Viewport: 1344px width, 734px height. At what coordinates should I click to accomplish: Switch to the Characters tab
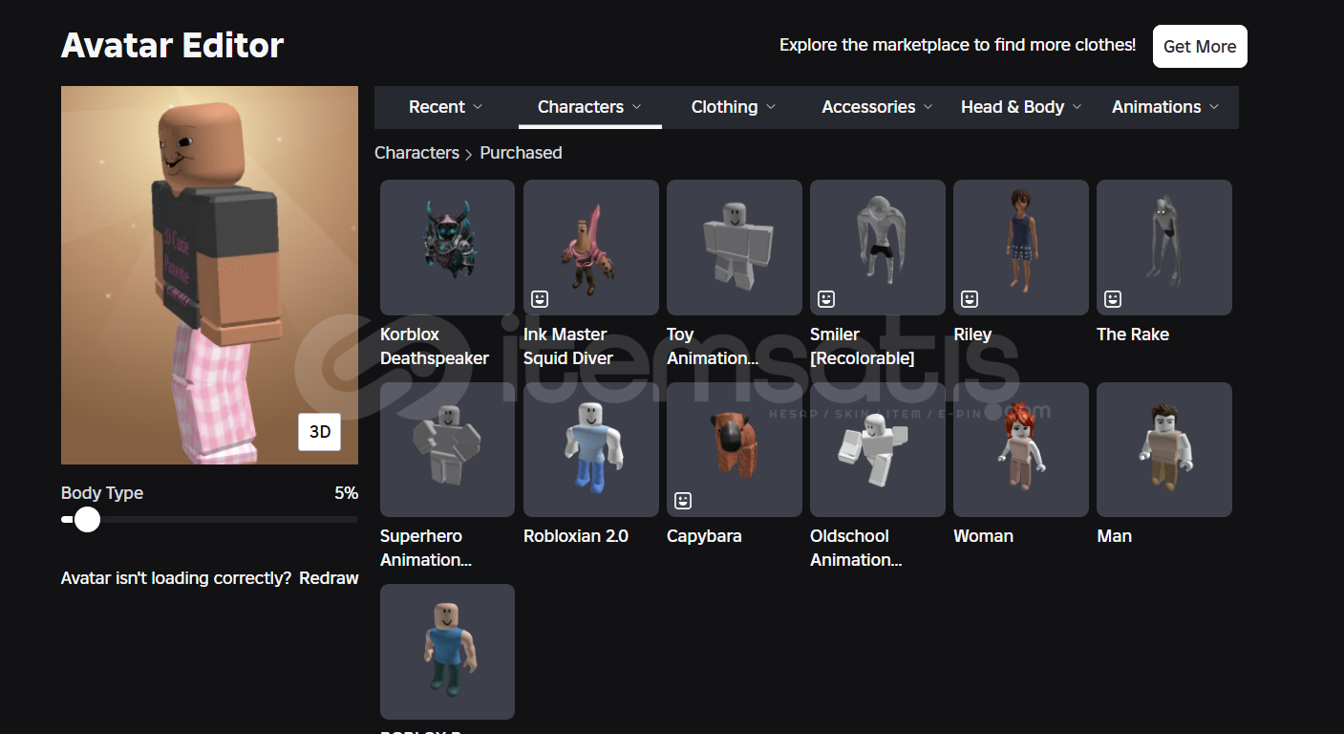coord(589,107)
